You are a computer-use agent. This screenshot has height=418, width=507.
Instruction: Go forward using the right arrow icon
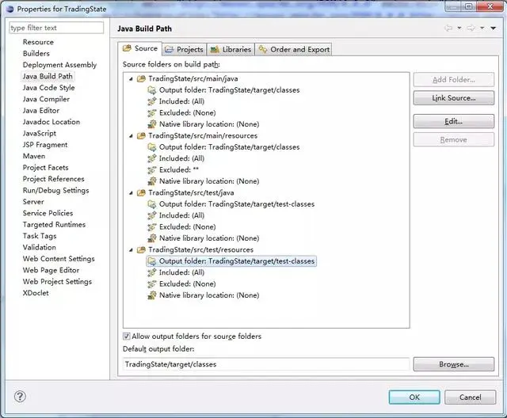[471, 28]
